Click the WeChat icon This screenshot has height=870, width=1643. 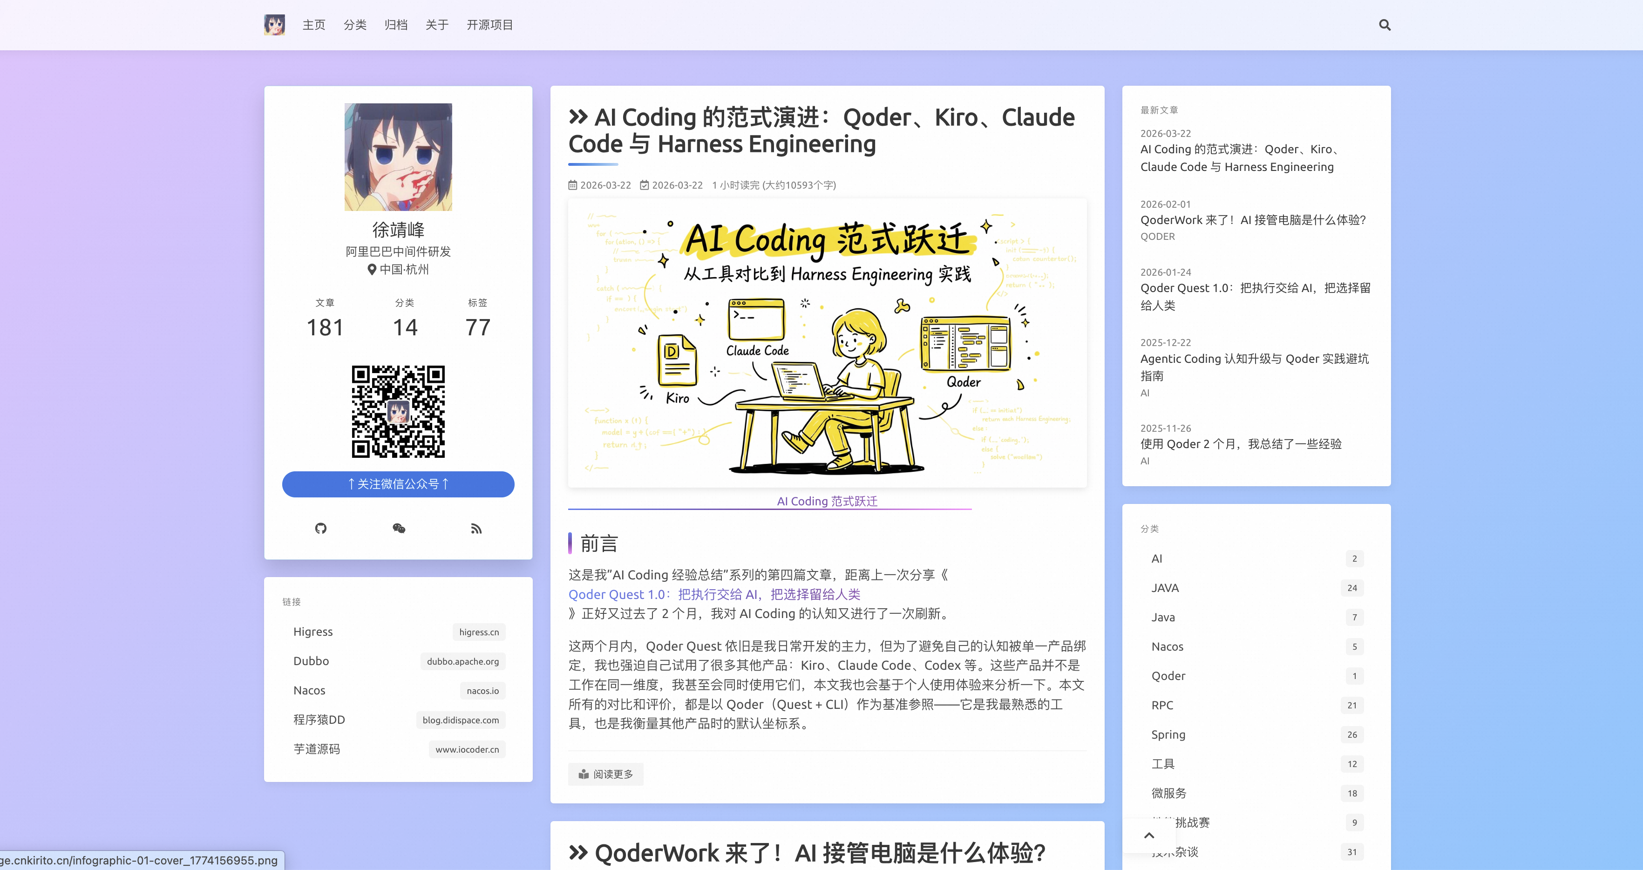pos(399,528)
